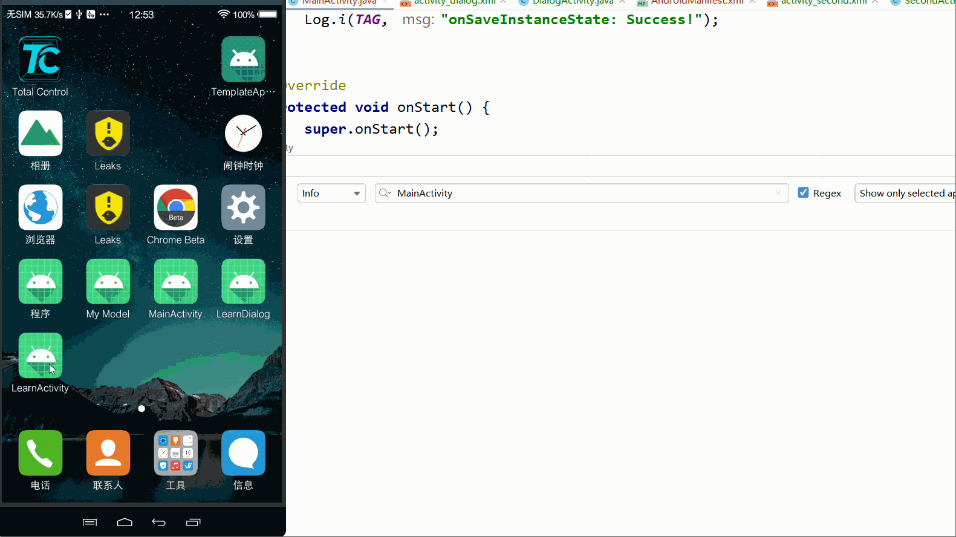
Task: Launch the TemplateApp icon
Action: pyautogui.click(x=243, y=60)
